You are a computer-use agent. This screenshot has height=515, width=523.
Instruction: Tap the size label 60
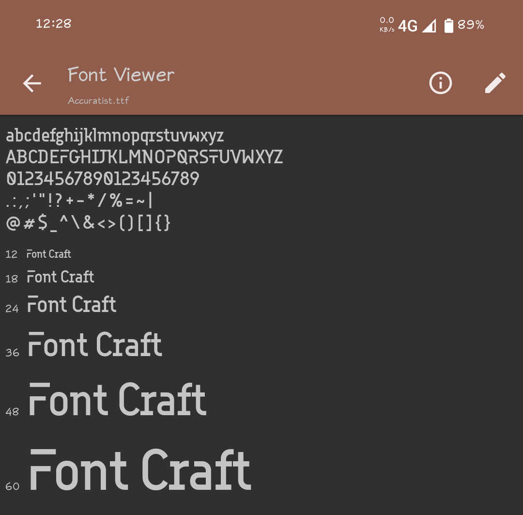pos(12,486)
